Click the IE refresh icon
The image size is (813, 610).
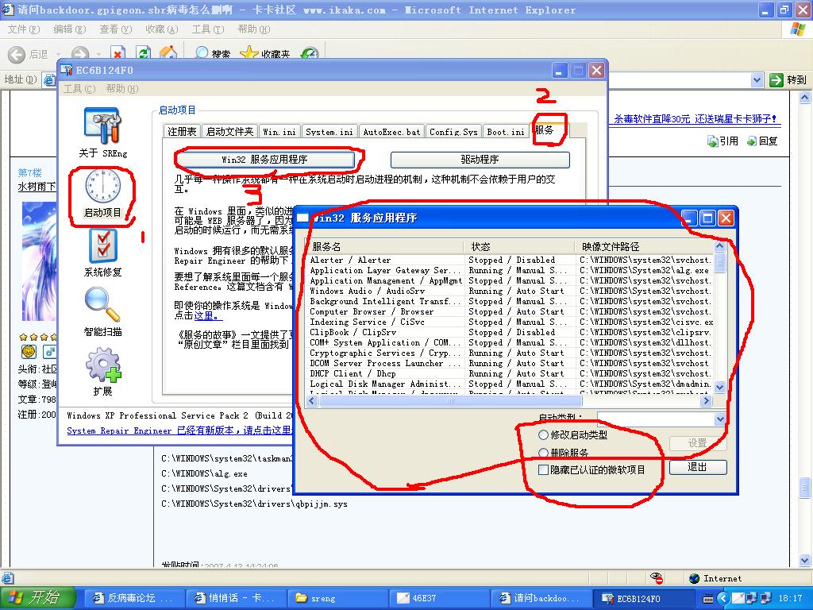(143, 53)
